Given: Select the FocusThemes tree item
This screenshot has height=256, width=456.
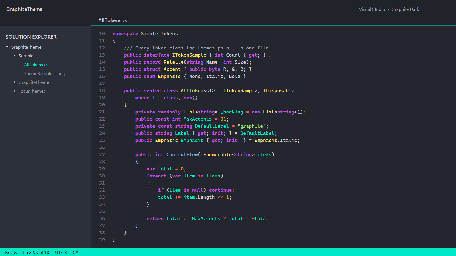Looking at the screenshot, I should click(x=32, y=91).
